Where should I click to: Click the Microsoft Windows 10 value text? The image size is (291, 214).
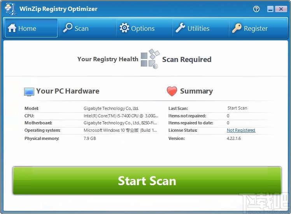(x=120, y=130)
